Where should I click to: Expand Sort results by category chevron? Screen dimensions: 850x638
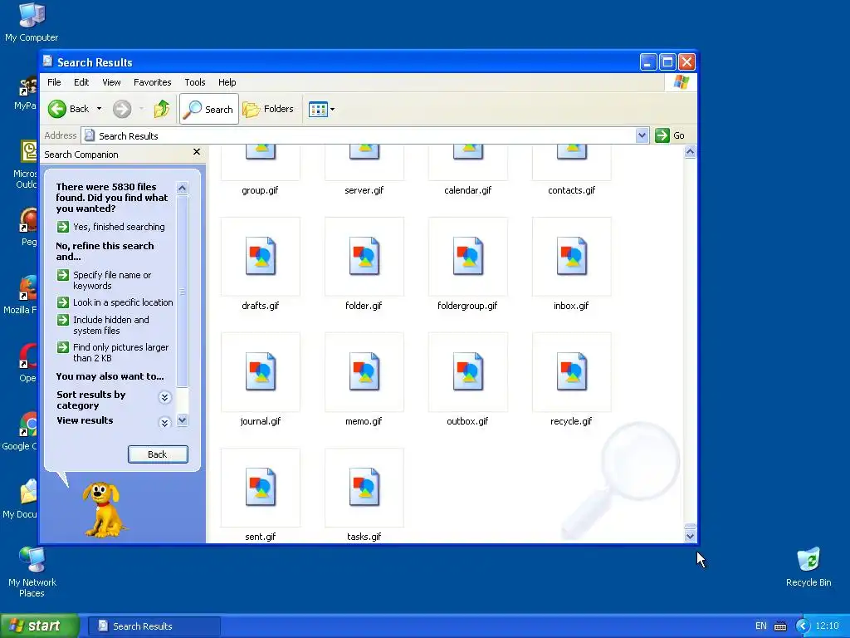[165, 398]
